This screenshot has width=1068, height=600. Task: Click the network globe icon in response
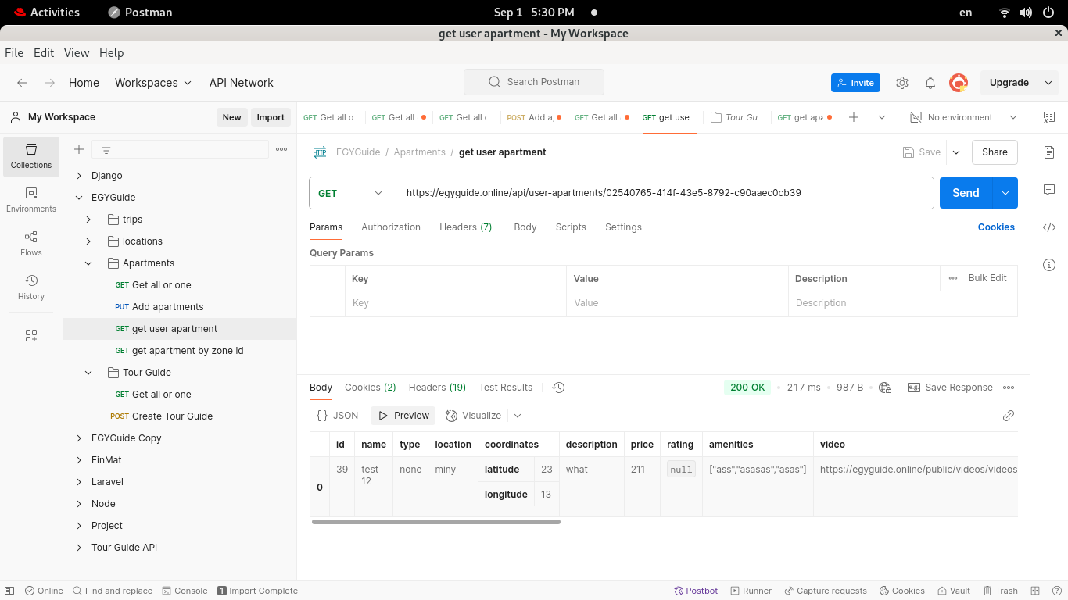pyautogui.click(x=885, y=387)
